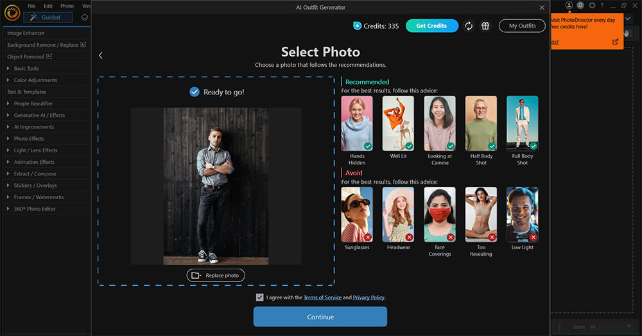Image resolution: width=642 pixels, height=336 pixels.
Task: Click the Half Body Shot example thumbnail
Action: coord(481,123)
